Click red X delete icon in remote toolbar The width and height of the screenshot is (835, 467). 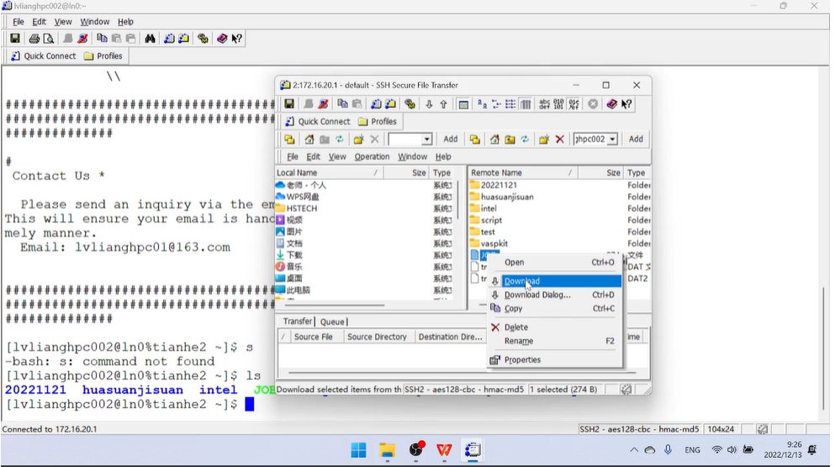click(559, 139)
